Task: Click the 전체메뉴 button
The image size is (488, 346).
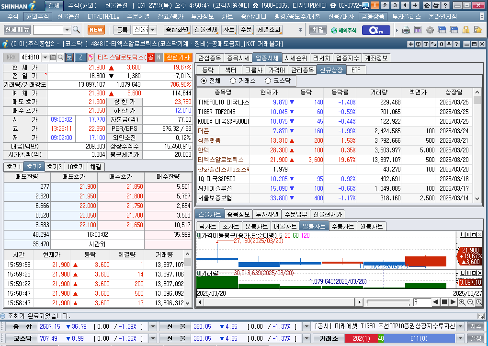Action: tap(17, 30)
